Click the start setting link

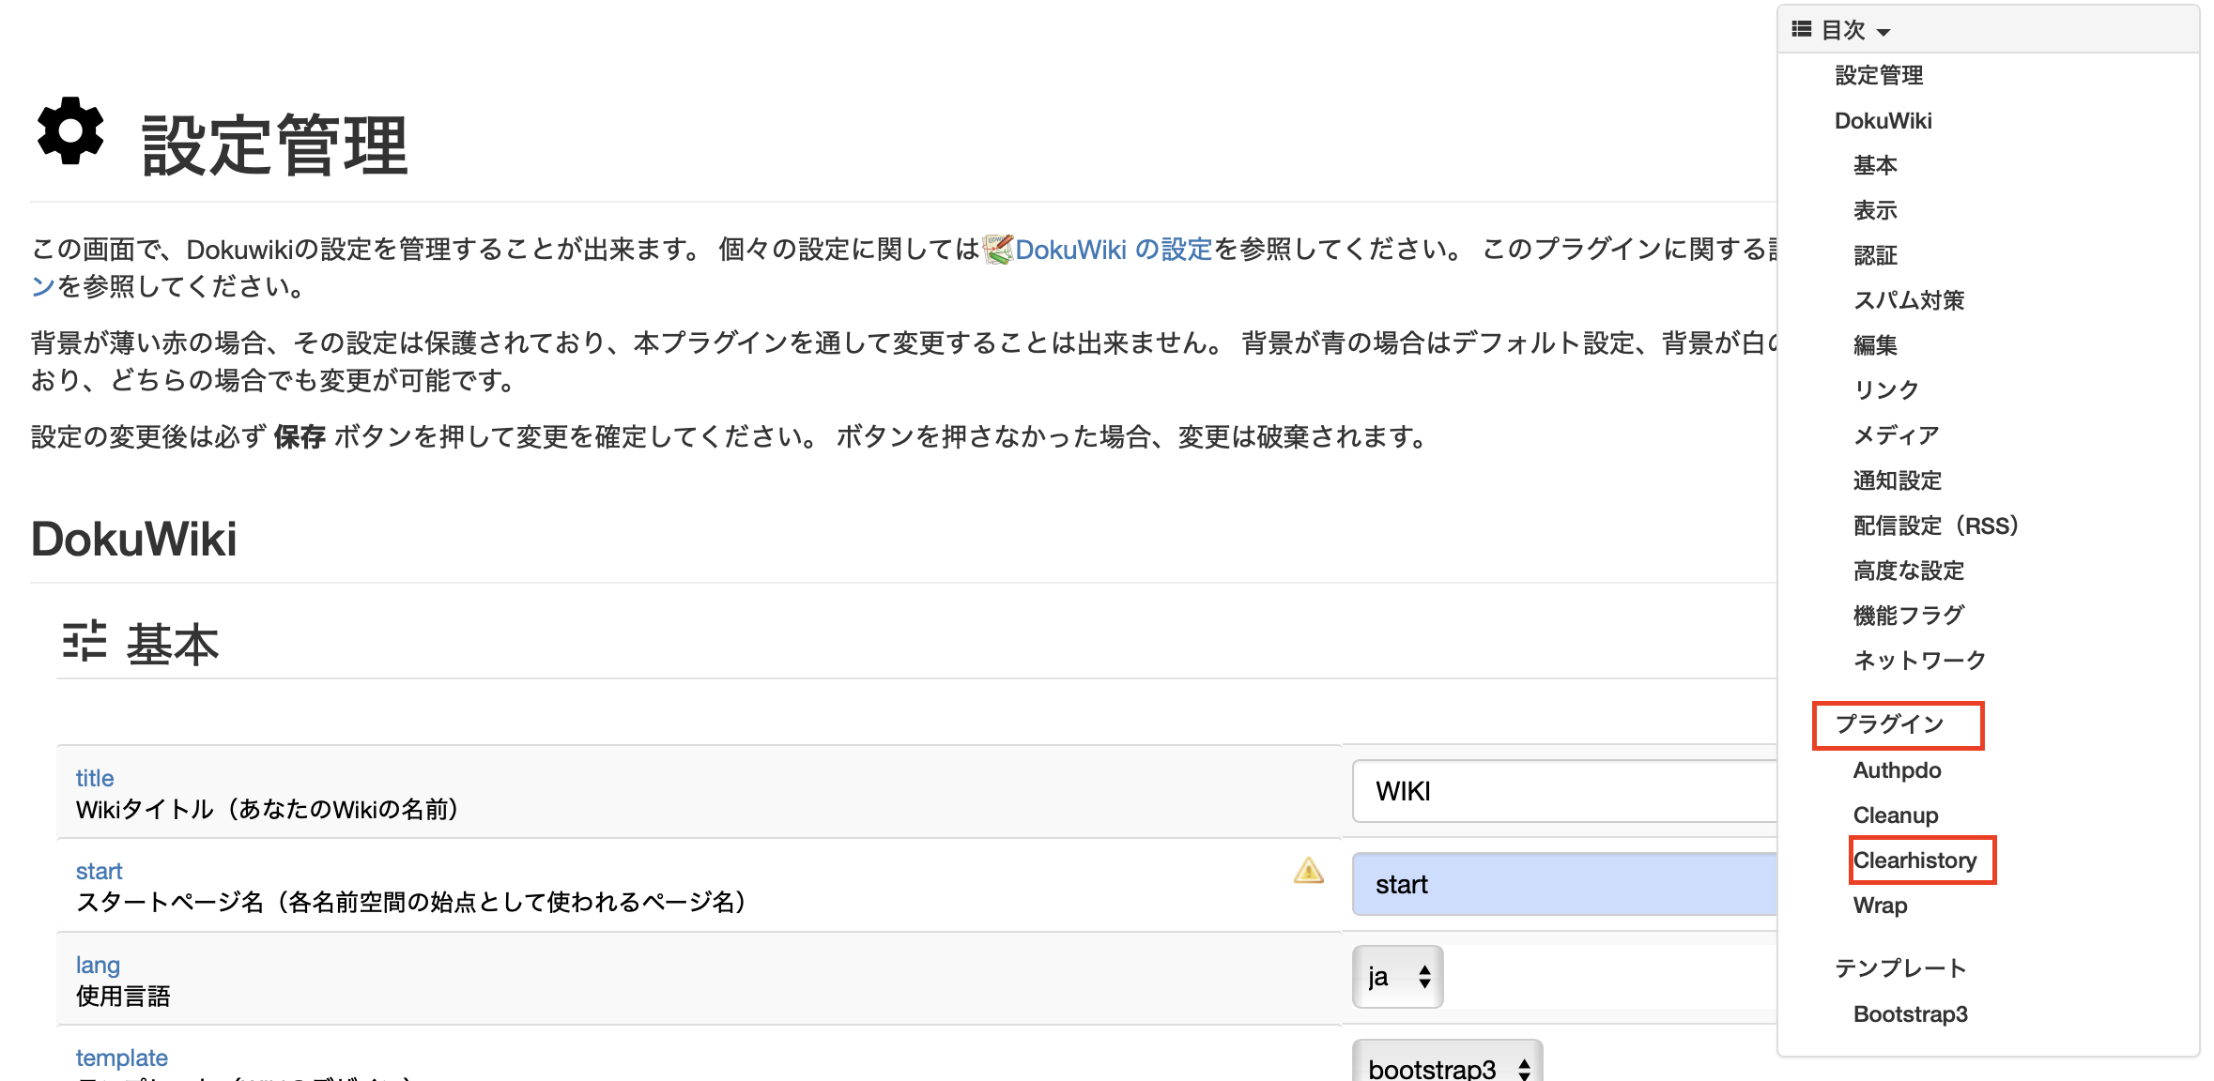click(x=99, y=870)
